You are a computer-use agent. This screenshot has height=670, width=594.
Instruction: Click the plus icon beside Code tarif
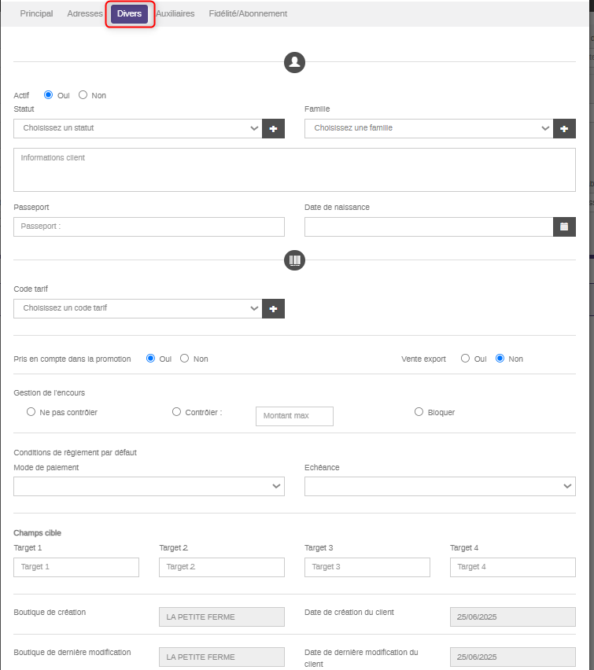tap(273, 309)
